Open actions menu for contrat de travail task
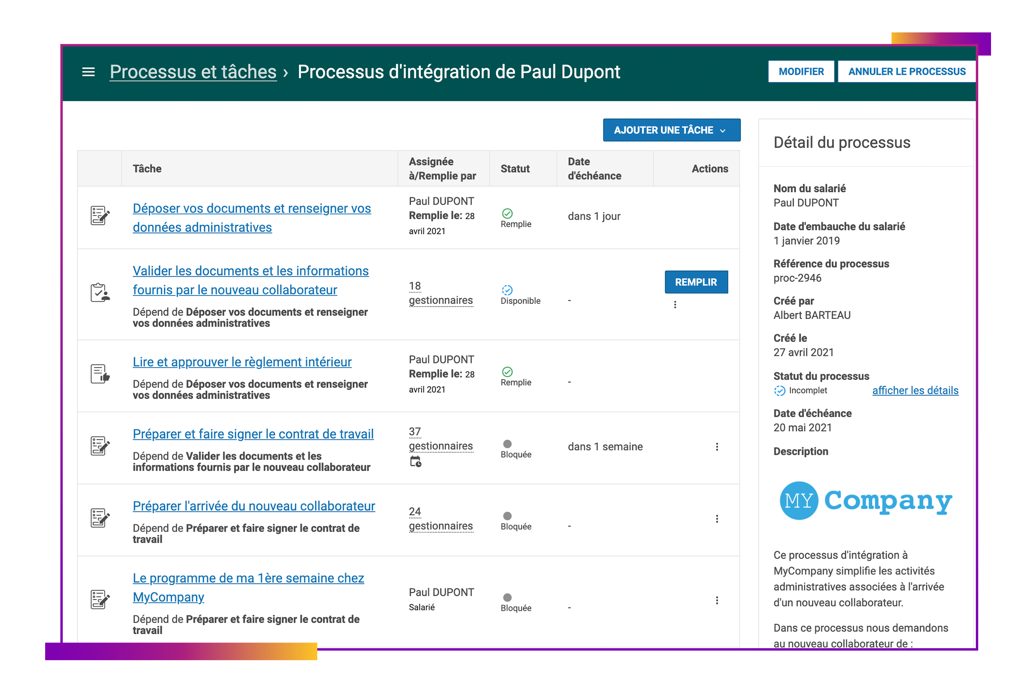 (716, 447)
